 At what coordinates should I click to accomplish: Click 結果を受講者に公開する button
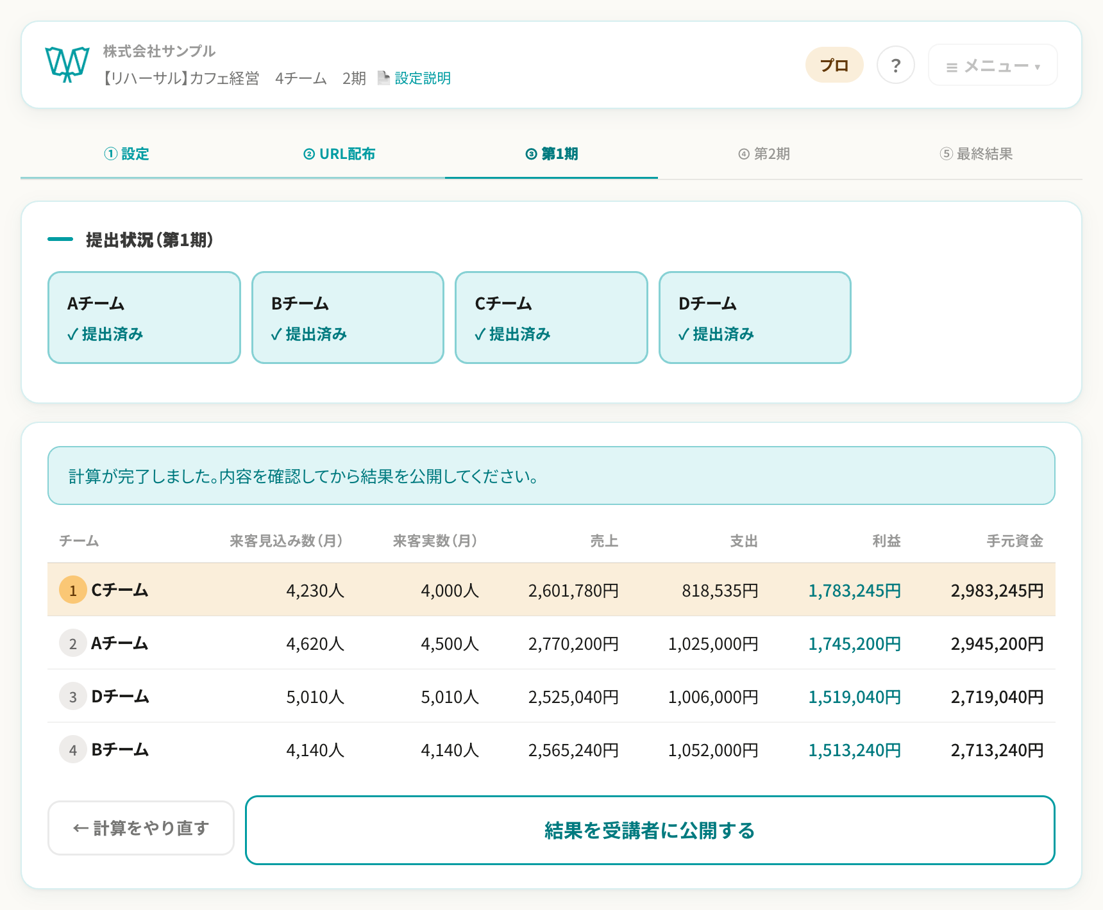[x=650, y=831]
